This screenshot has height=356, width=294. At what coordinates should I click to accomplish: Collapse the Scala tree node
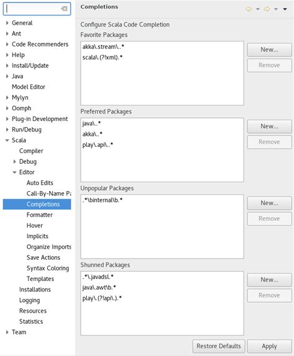click(x=7, y=140)
